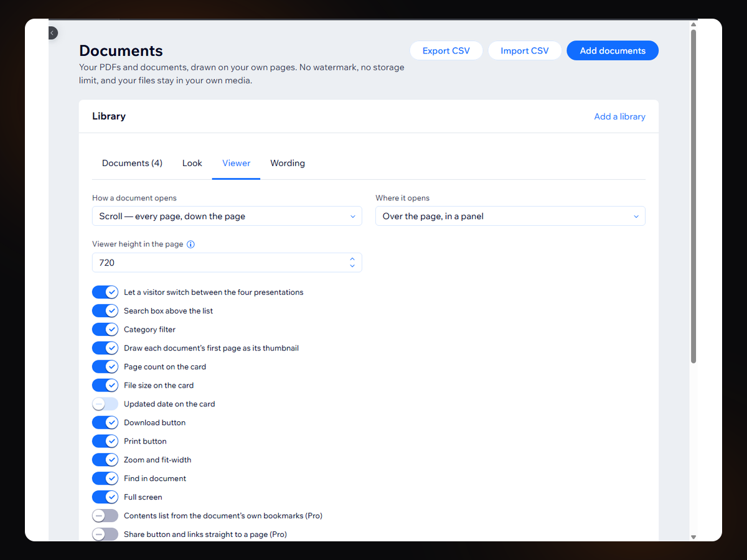Disable the Download button toggle
This screenshot has height=560, width=747.
point(105,423)
